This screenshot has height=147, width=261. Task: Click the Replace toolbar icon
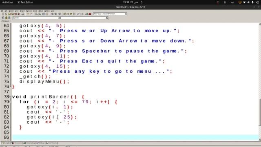point(40,14)
